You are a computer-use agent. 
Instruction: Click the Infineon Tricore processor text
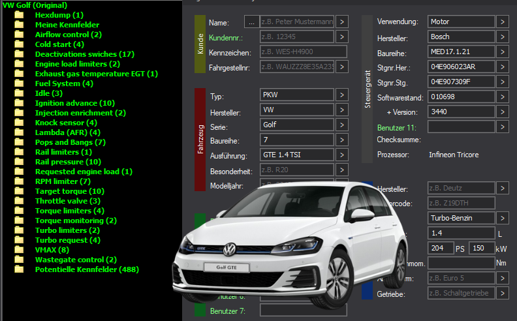(x=454, y=155)
